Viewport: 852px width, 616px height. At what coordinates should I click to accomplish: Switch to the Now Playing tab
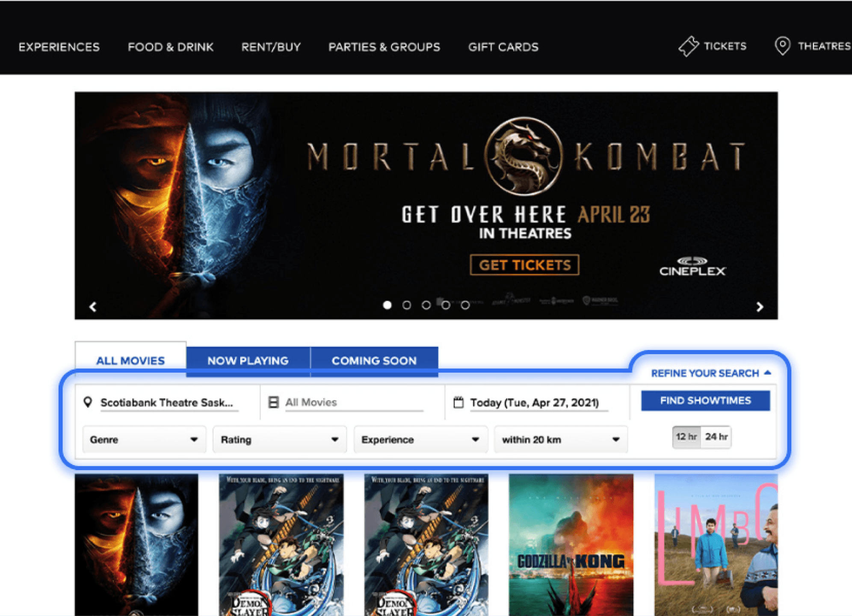click(x=248, y=361)
